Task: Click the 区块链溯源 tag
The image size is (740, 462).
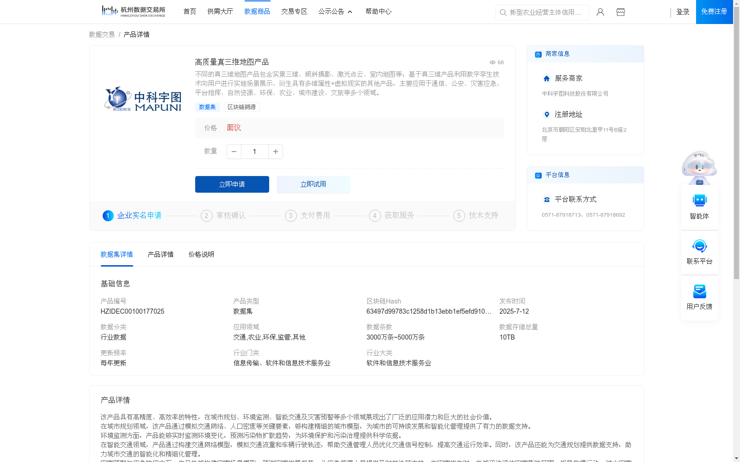Action: click(242, 107)
